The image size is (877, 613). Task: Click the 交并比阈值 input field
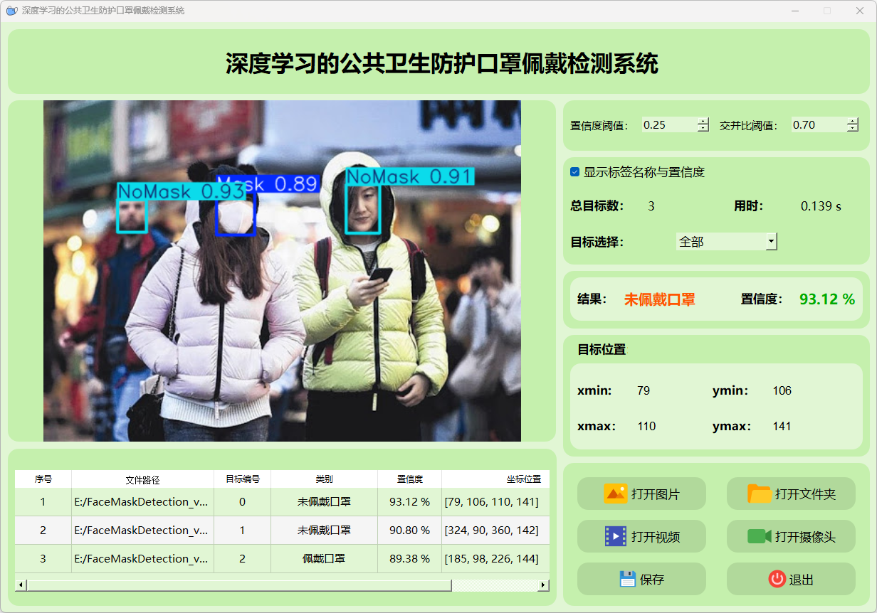pos(817,125)
